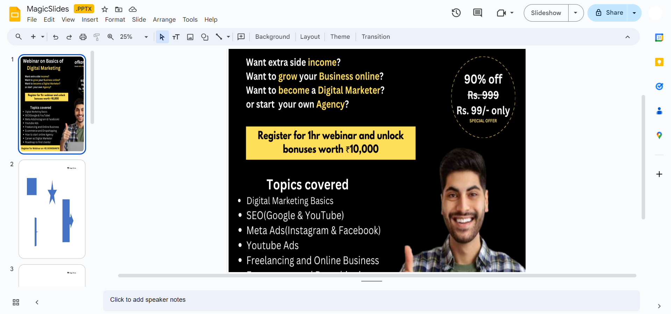
Task: Star the MagicSlides presentation
Action: tap(105, 9)
